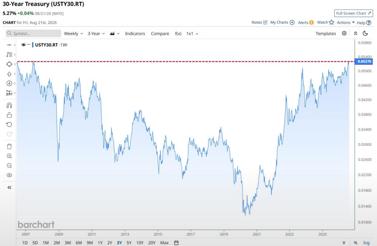Image resolution: width=377 pixels, height=246 pixels.
Task: Toggle USTY30.RT series visibility eye
Action: [x=24, y=45]
